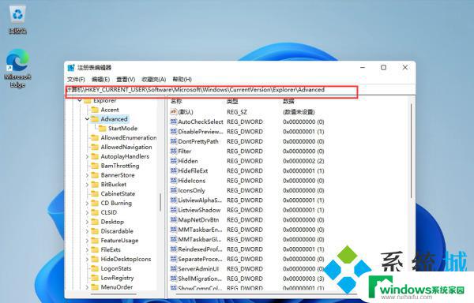Click the folder icon beside LogonStats

pyautogui.click(x=96, y=268)
